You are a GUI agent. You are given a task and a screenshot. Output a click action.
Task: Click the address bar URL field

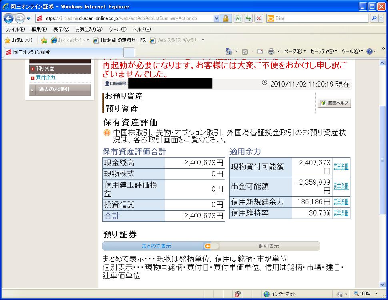pos(125,18)
